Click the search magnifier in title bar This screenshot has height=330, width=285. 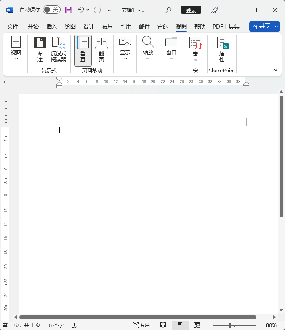coord(168,10)
